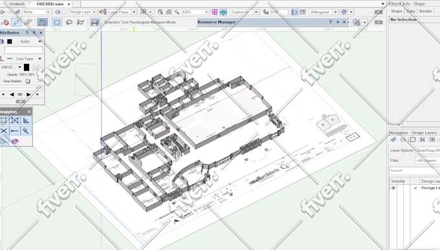Toggle Snap to Distance in Snapping palette

tap(15, 130)
